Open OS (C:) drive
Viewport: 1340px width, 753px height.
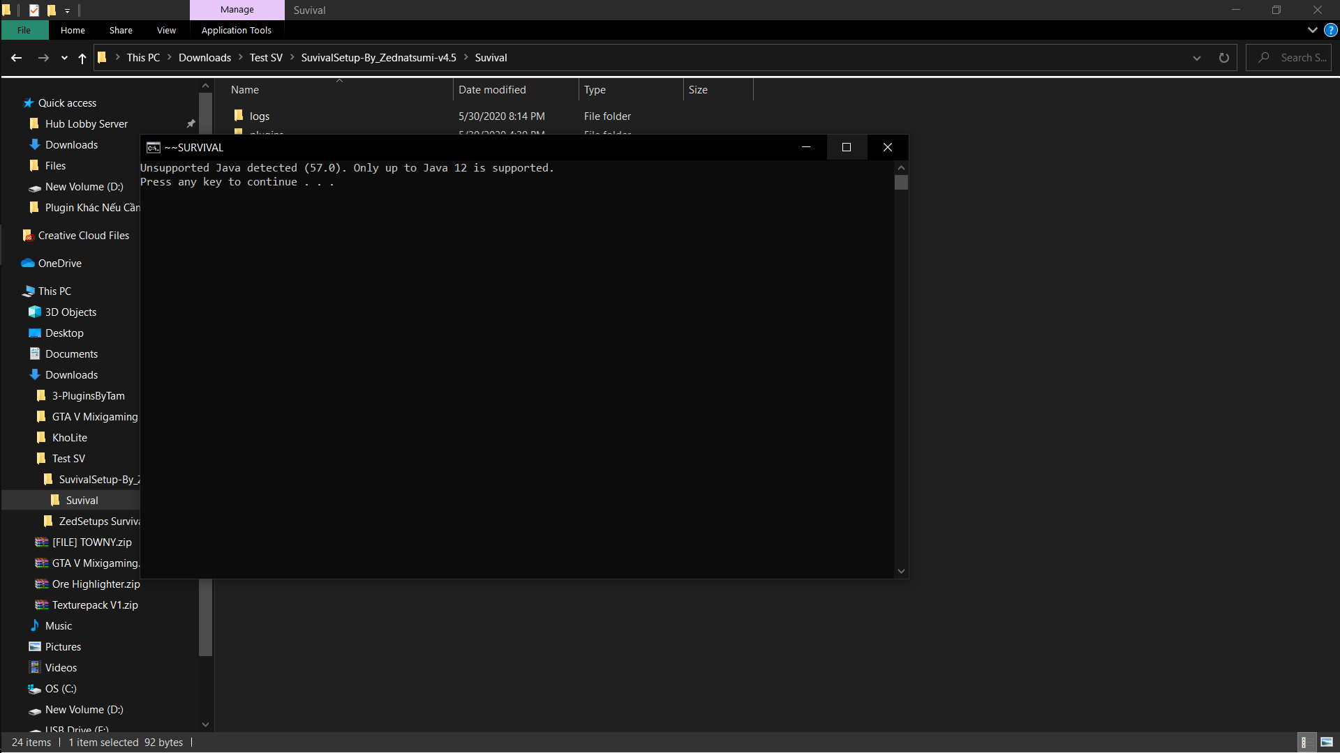(61, 689)
